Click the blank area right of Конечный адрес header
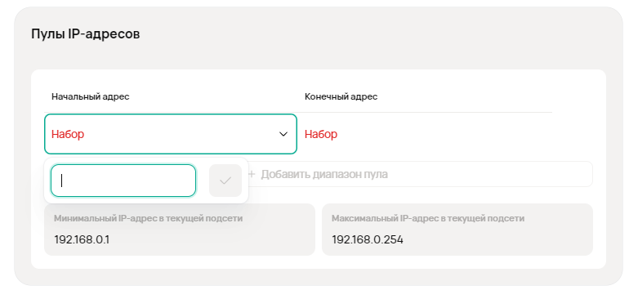The width and height of the screenshot is (629, 299). point(465,96)
